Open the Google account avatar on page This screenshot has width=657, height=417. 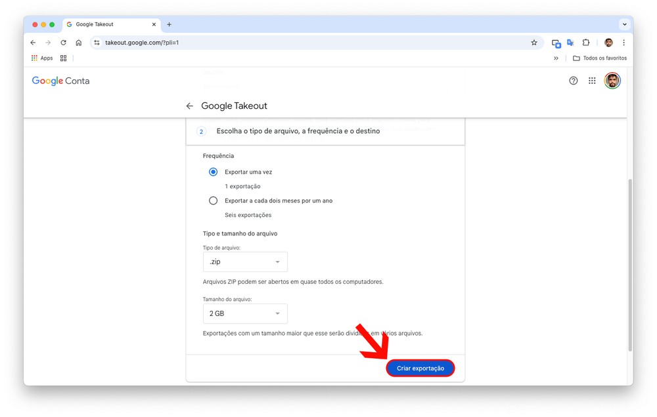[x=612, y=81]
